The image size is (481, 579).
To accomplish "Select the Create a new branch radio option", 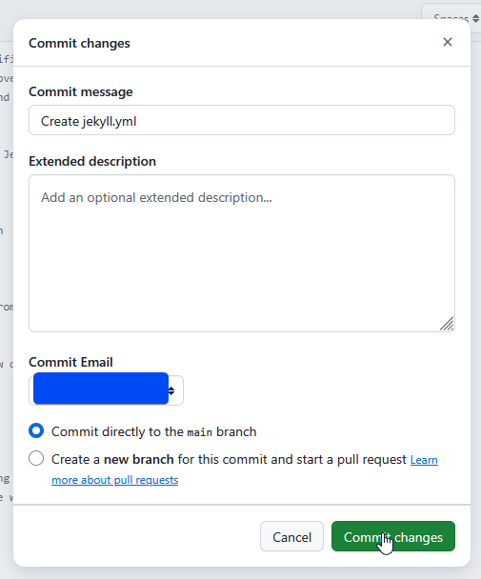I will point(36,458).
